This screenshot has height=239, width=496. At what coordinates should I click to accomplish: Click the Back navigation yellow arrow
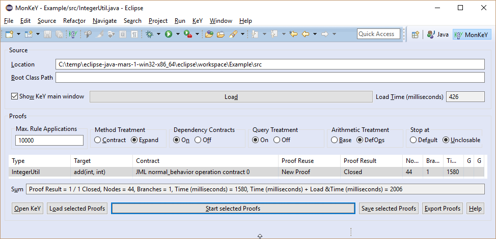tap(305, 34)
